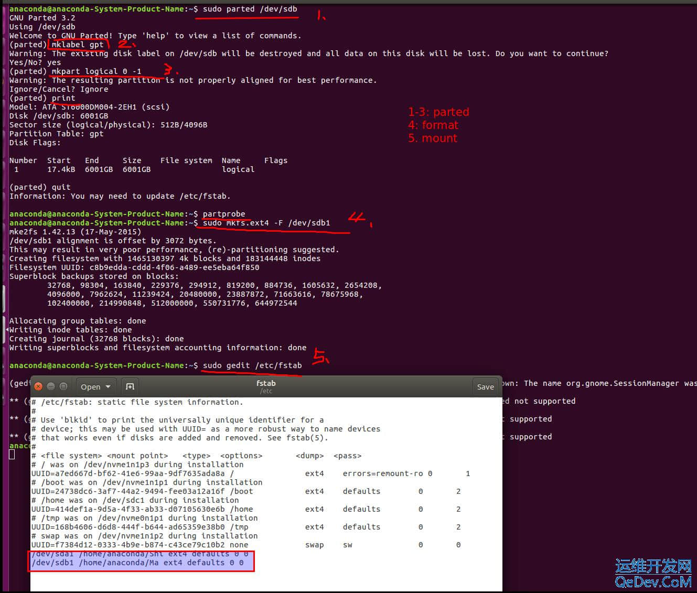Select the 'mke2fs 1.42.13 (17-May-2015)' line
This screenshot has width=697, height=593.
76,232
